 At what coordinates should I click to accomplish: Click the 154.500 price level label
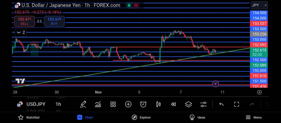pyautogui.click(x=259, y=13)
